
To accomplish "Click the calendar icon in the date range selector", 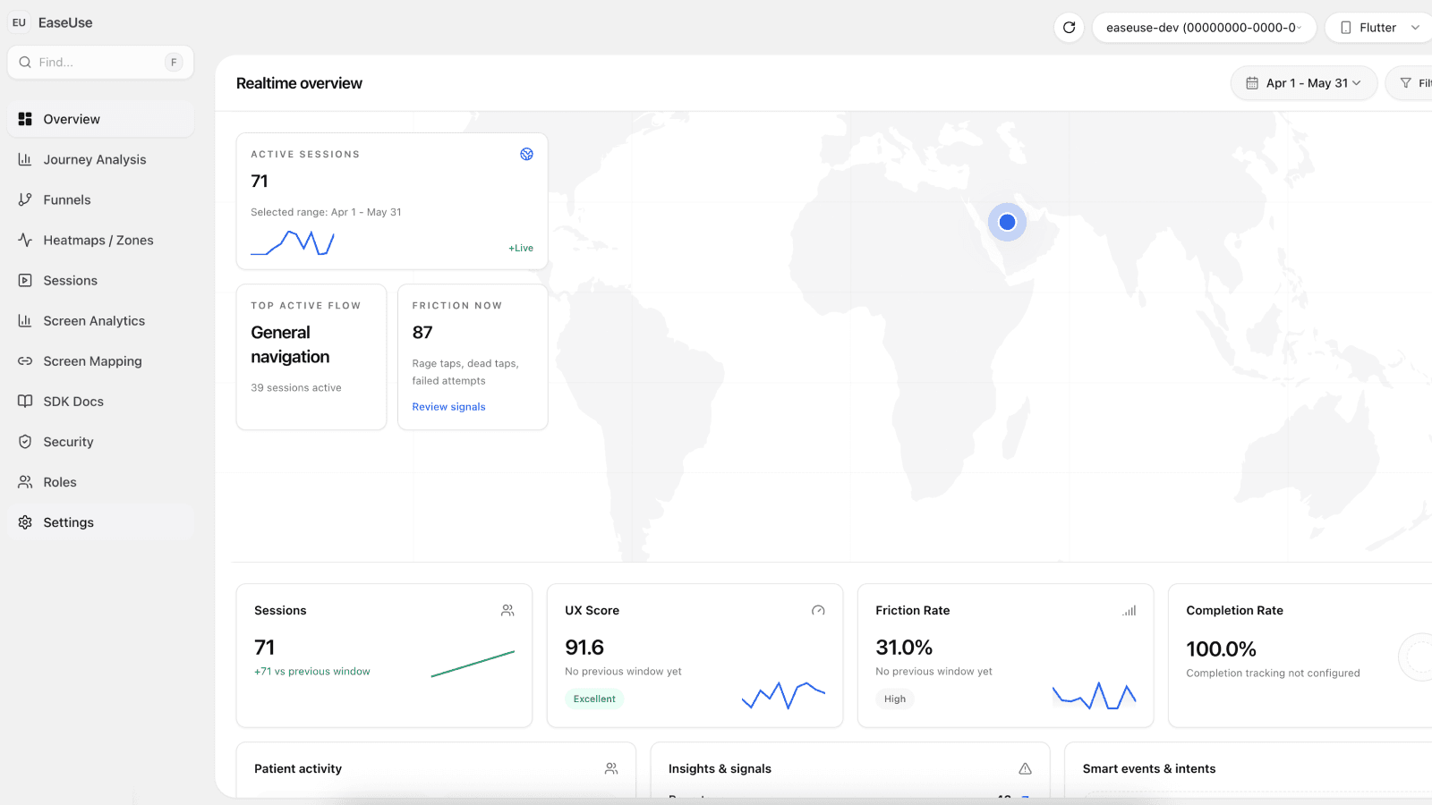I will click(1252, 83).
